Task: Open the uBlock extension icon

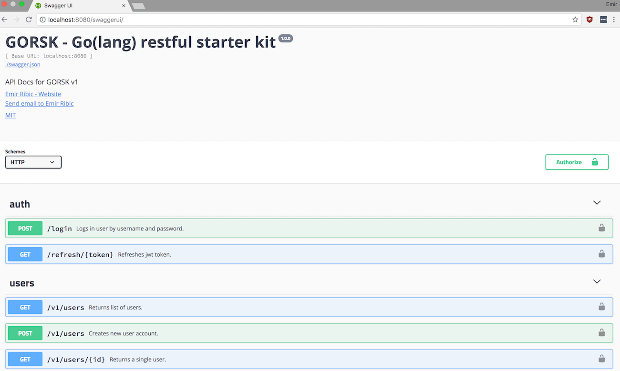Action: [x=589, y=20]
